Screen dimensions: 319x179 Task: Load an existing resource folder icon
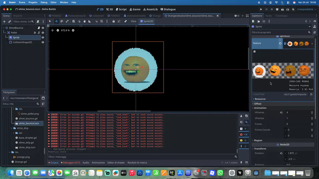pos(258,21)
